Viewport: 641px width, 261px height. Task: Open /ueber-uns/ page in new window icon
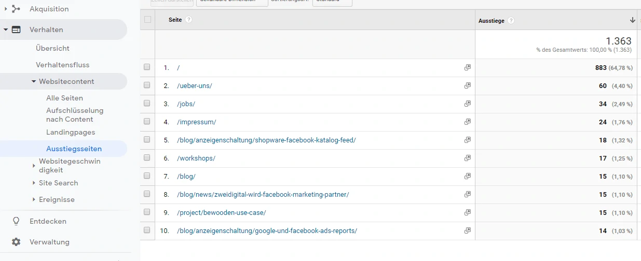(467, 85)
